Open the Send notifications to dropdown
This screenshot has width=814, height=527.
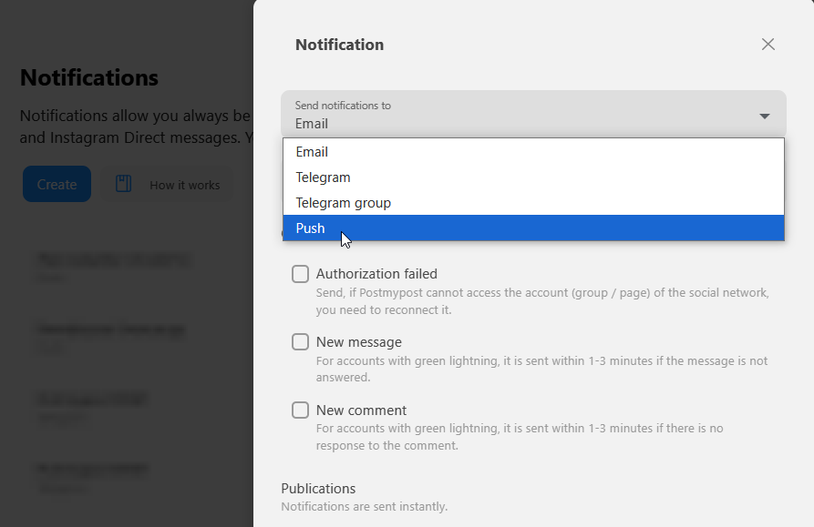tap(533, 115)
